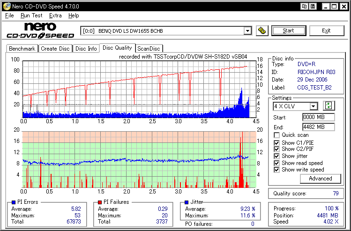
Task: Click the Position value 4481 MB
Action: tap(328, 216)
